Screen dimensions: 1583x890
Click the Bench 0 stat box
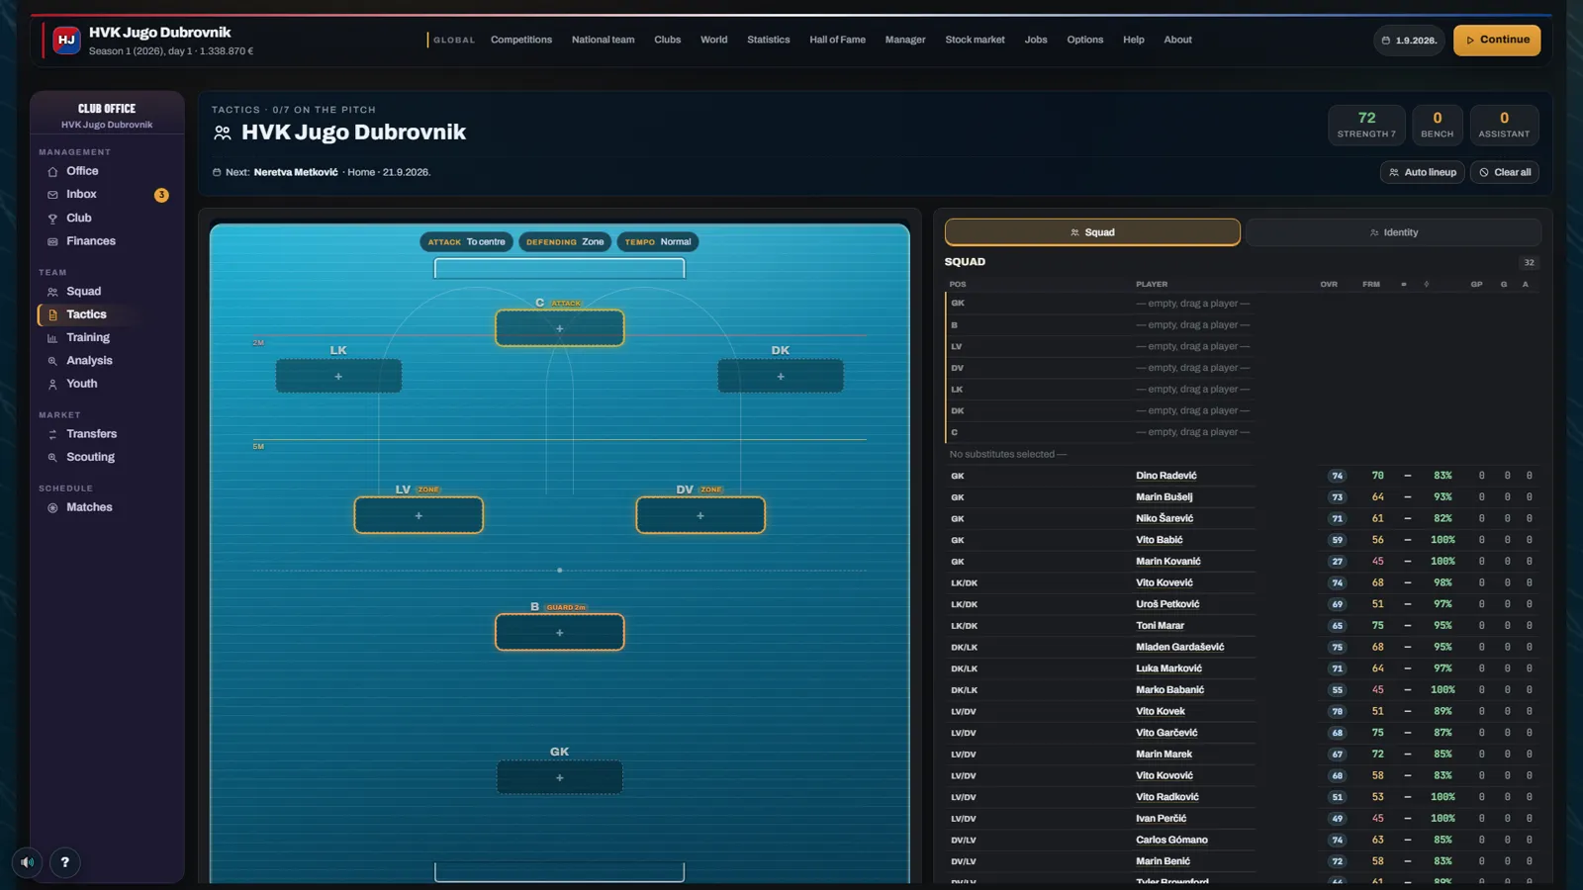1438,125
